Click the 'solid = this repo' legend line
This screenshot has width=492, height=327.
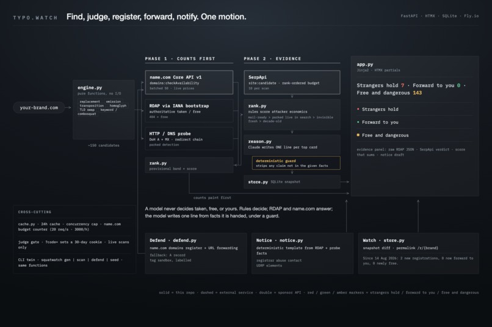click(319, 292)
